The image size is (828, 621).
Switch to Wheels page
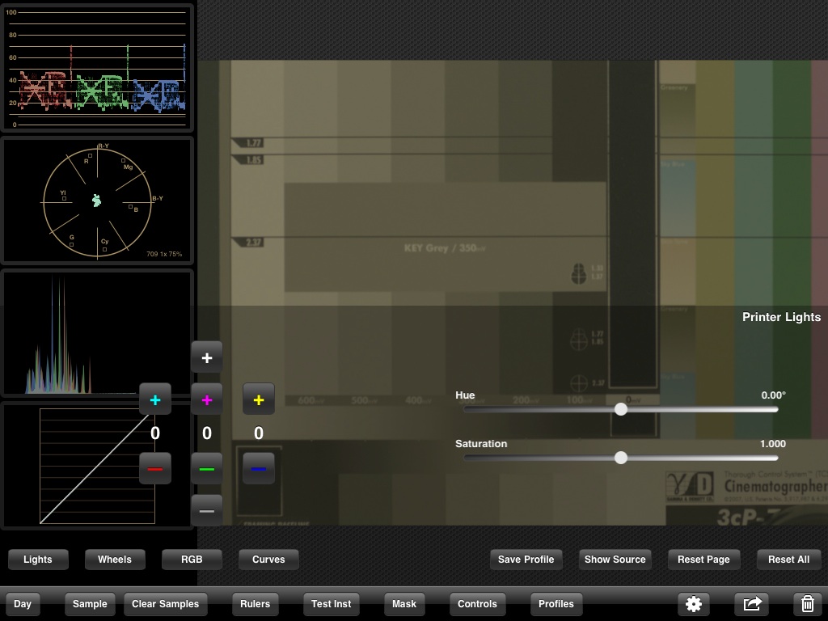point(115,560)
